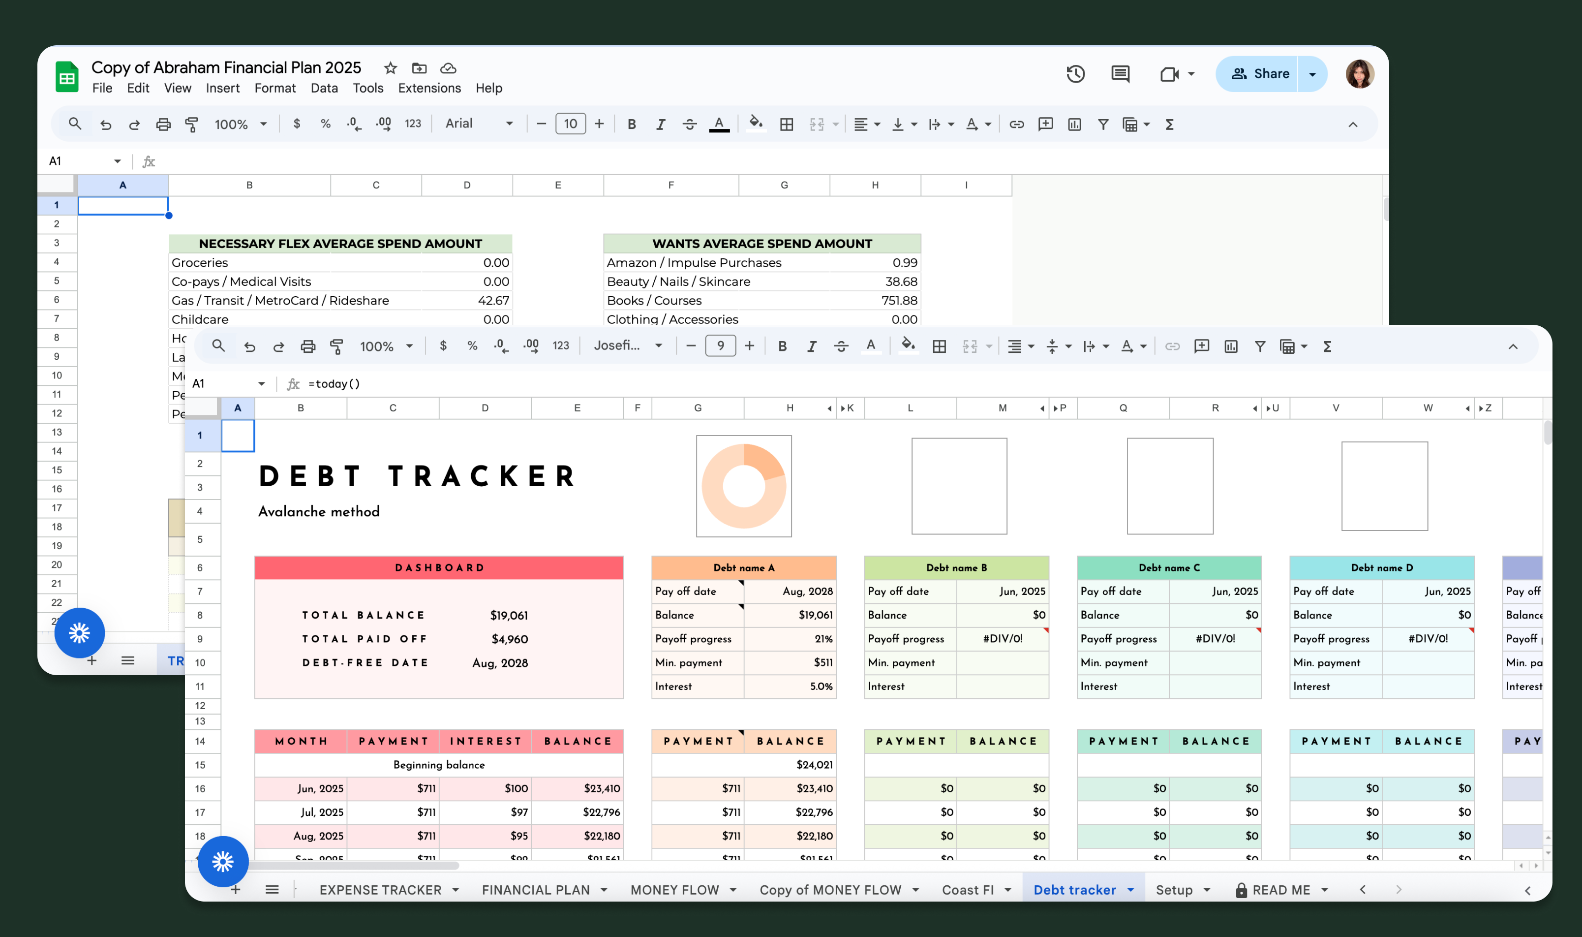1582x937 pixels.
Task: Toggle strikethrough in the upper toolbar
Action: coord(689,125)
